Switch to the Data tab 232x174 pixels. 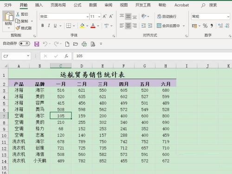[x=93, y=5]
